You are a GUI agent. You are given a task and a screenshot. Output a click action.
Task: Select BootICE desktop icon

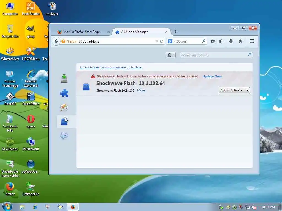pyautogui.click(x=10, y=99)
